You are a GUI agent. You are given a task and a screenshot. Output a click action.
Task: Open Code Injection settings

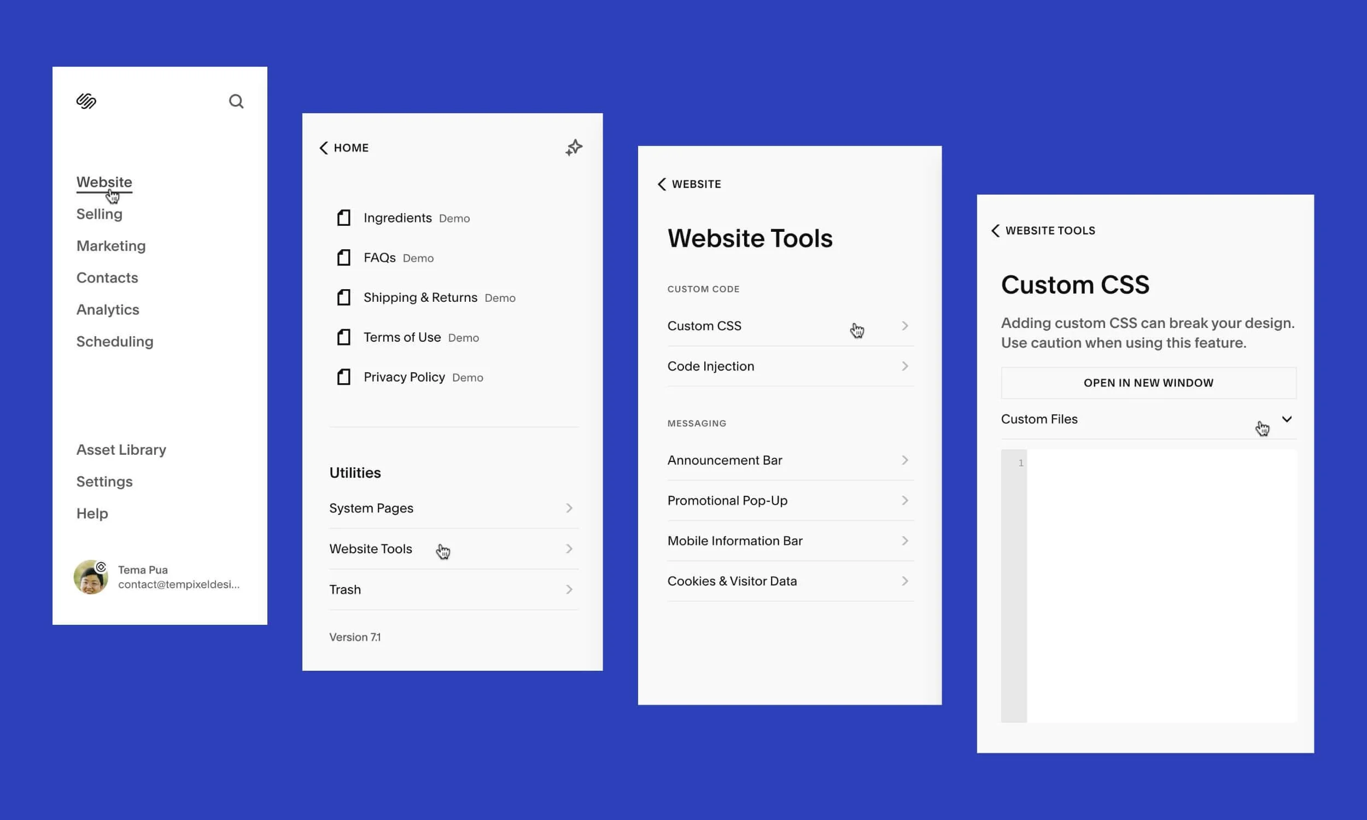pyautogui.click(x=711, y=366)
